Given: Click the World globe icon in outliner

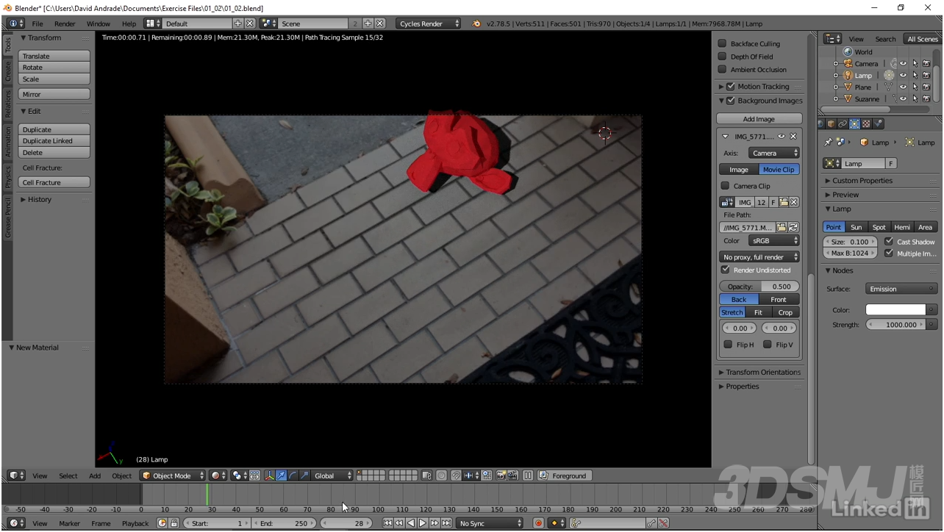Looking at the screenshot, I should tap(848, 52).
